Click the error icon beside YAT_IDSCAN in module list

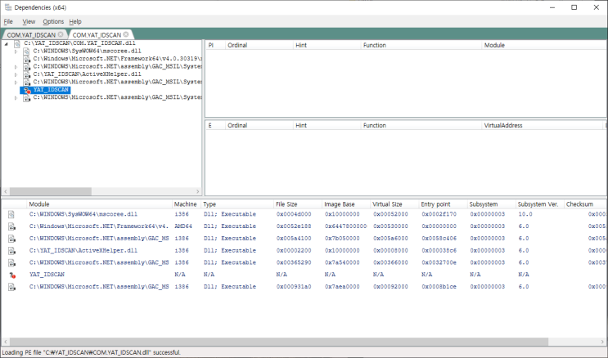11,275
